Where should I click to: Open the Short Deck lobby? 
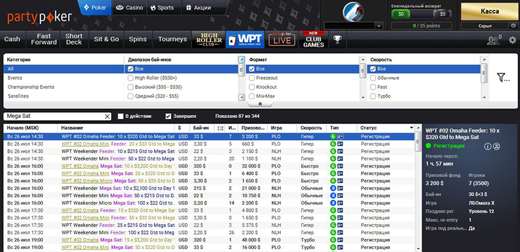coord(74,40)
